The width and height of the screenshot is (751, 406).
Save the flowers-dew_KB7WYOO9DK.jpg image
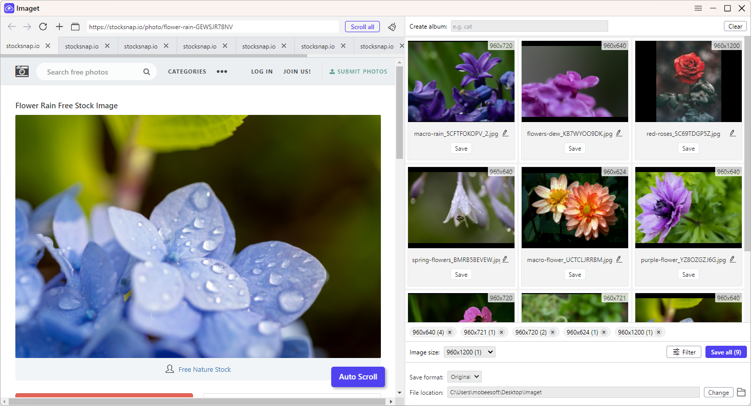click(575, 148)
